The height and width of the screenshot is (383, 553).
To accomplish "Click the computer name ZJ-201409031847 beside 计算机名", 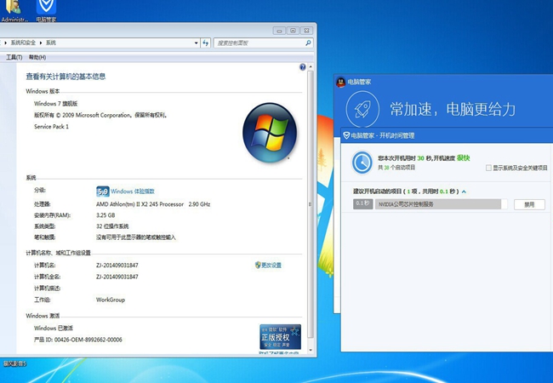I will (x=117, y=266).
